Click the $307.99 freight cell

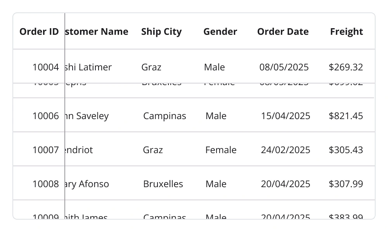pos(346,184)
